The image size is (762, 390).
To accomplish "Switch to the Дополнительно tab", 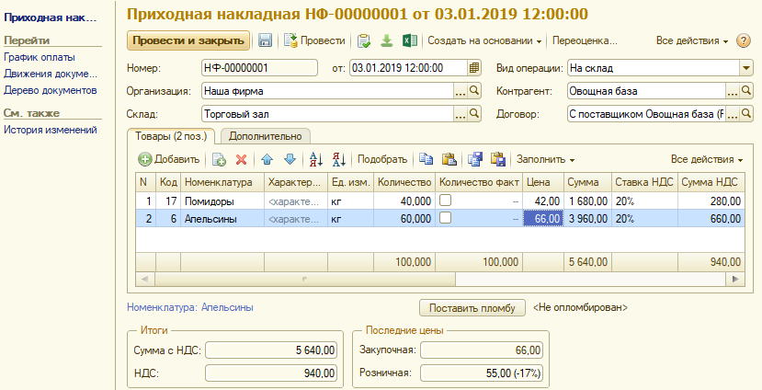I will point(259,136).
